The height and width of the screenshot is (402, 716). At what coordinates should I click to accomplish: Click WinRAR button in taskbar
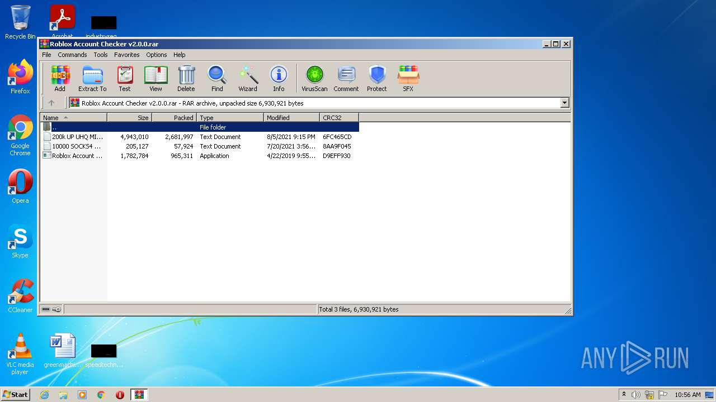(139, 395)
